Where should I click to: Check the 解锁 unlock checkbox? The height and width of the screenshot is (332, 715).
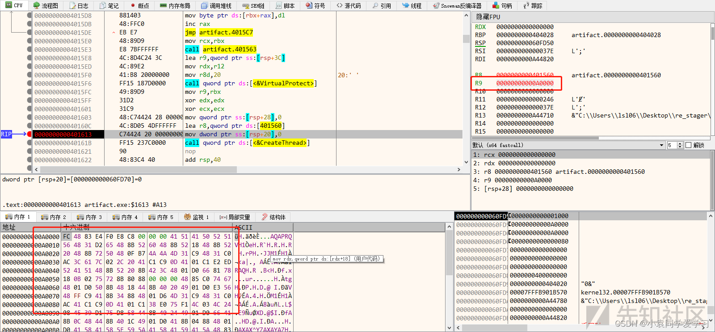tap(689, 145)
